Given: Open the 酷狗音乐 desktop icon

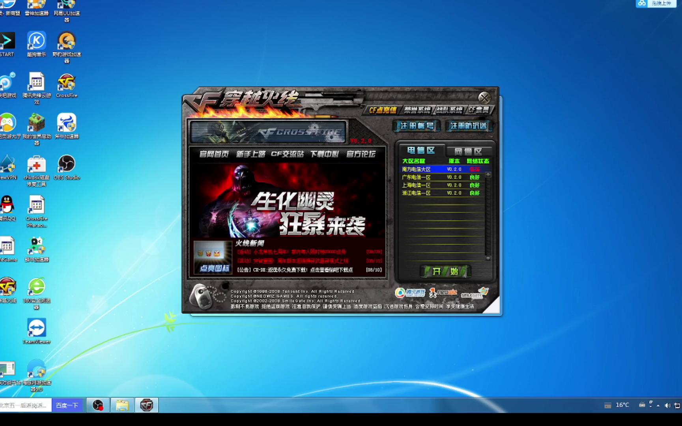Looking at the screenshot, I should tap(37, 44).
